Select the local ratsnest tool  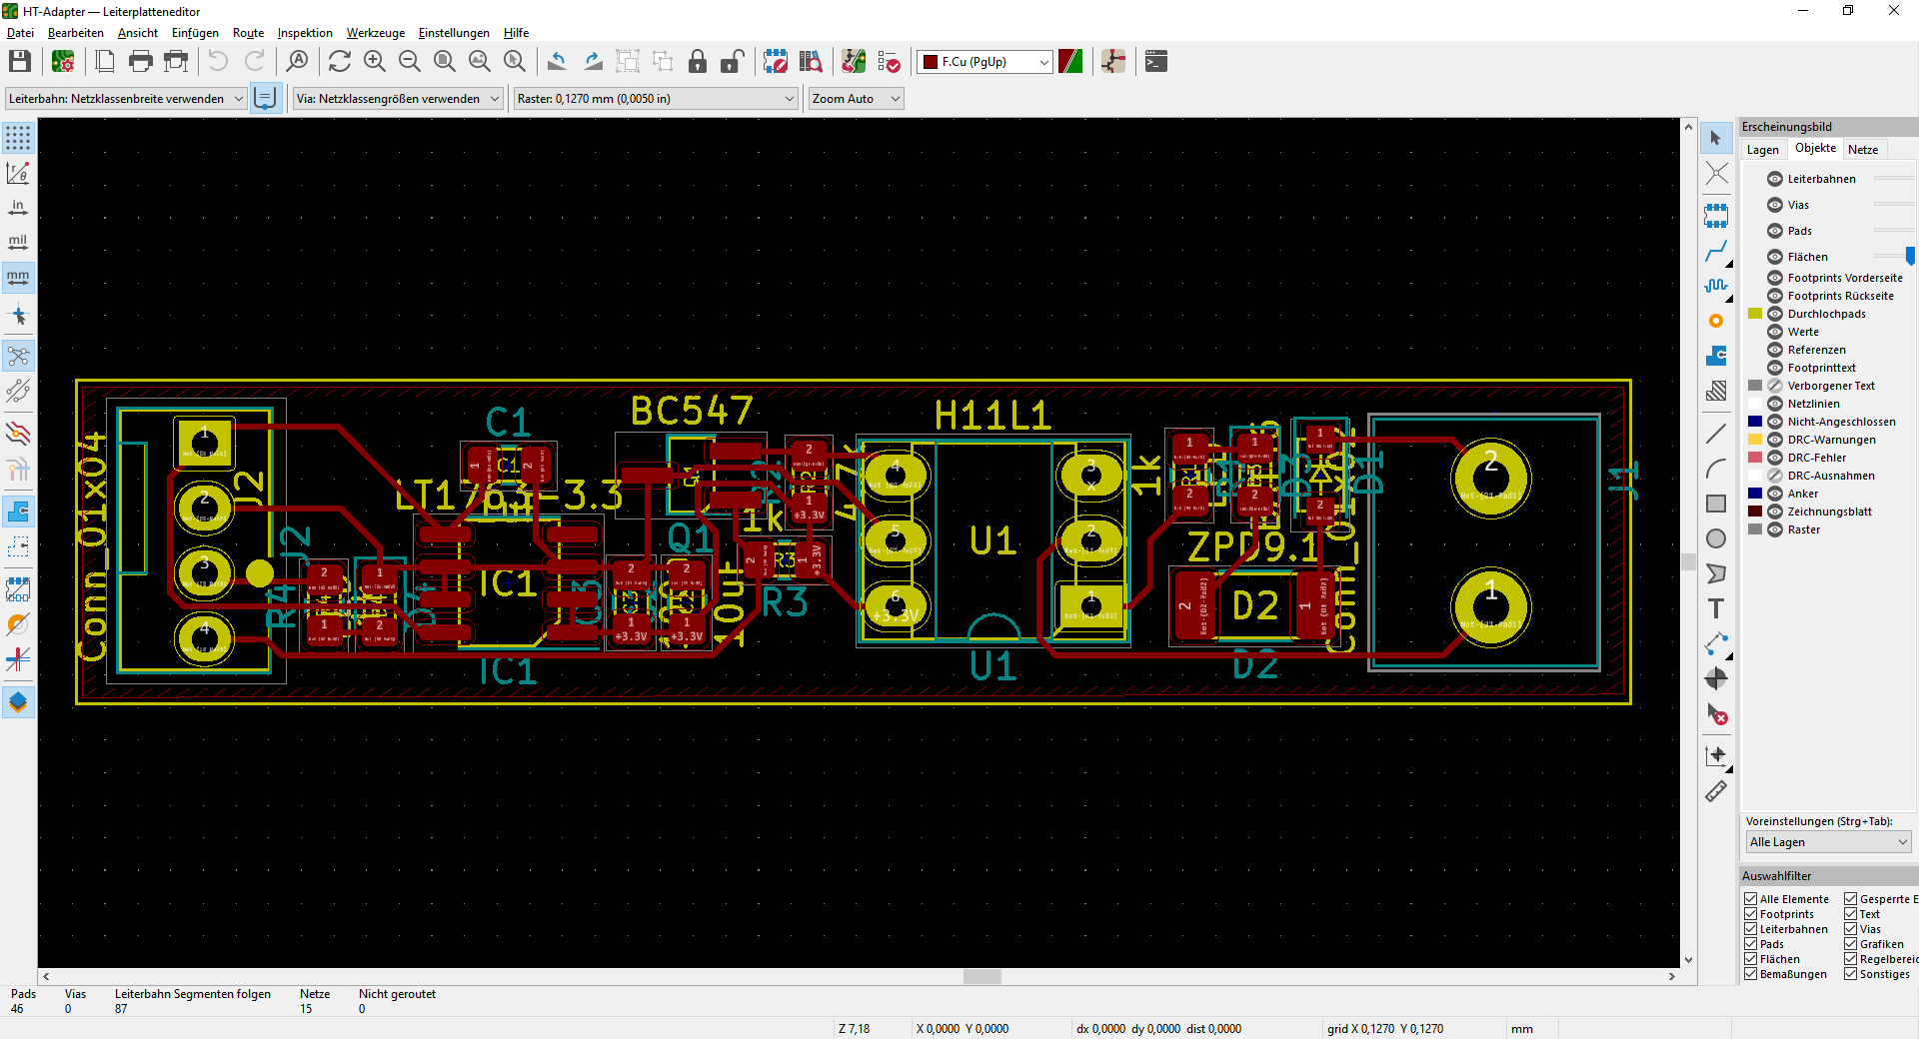click(x=1716, y=174)
